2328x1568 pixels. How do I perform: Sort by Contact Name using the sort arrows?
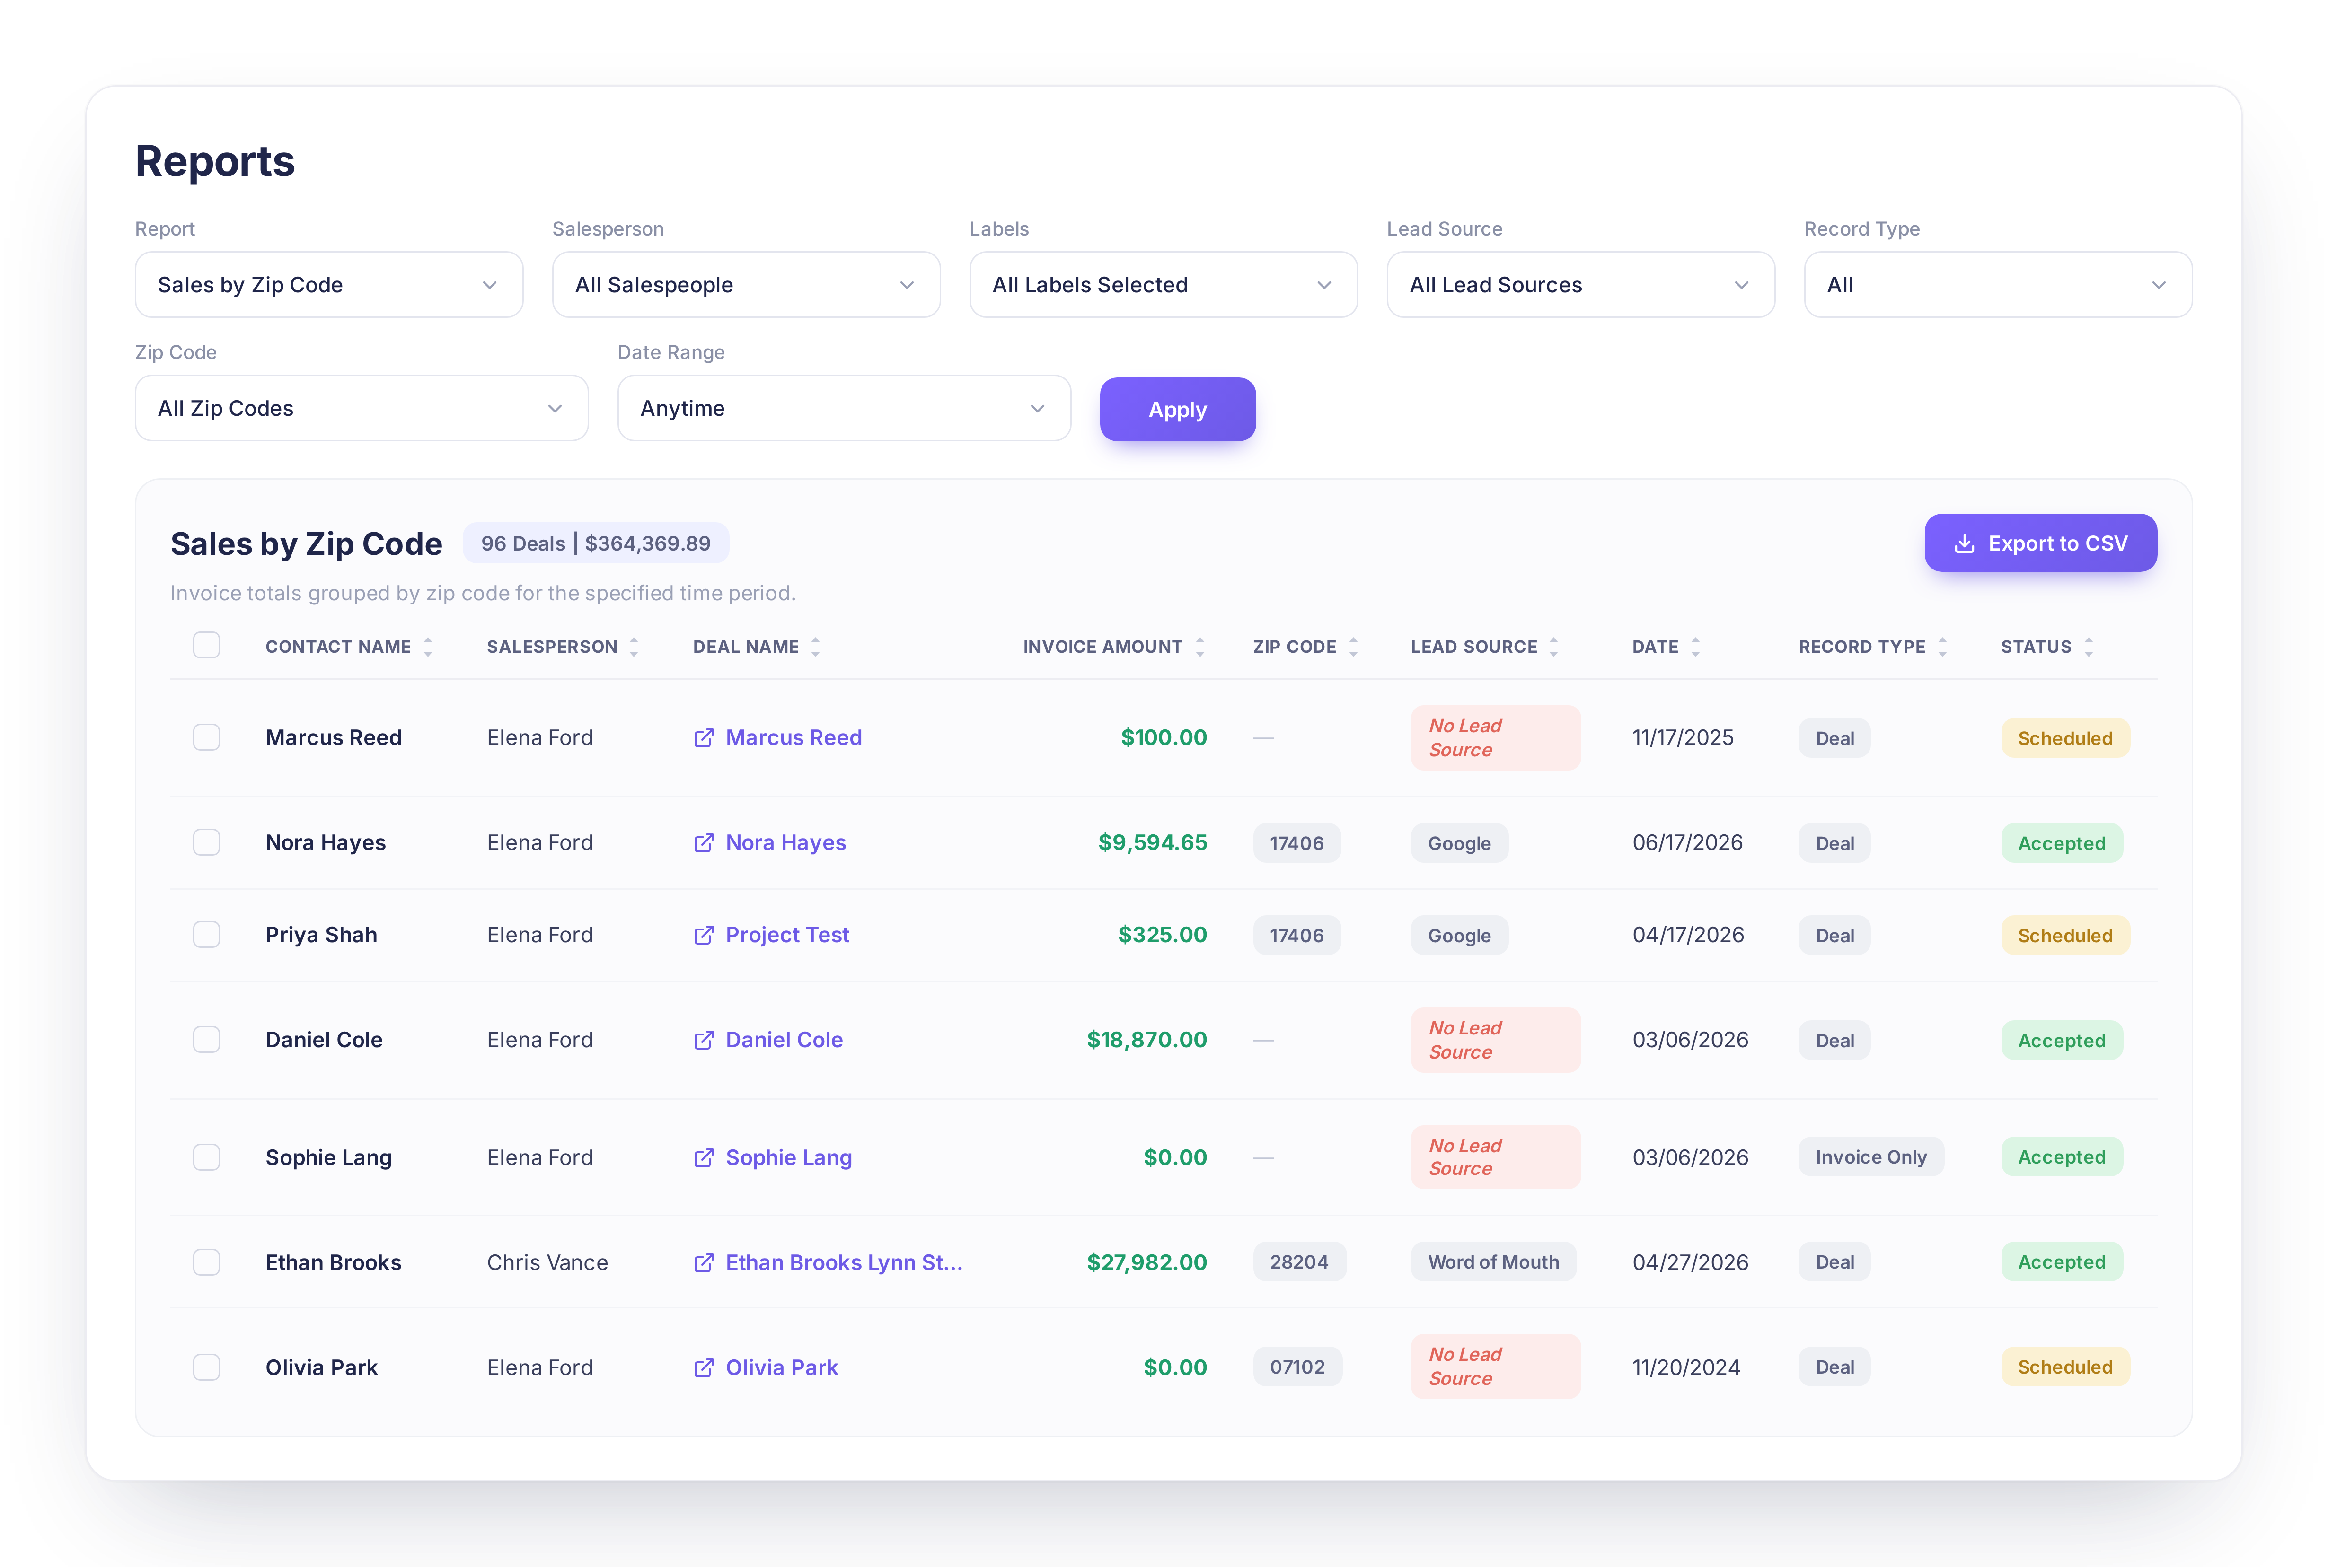(428, 647)
